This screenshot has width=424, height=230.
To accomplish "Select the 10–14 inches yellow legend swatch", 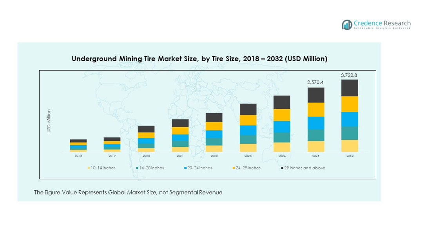I will pos(89,168).
